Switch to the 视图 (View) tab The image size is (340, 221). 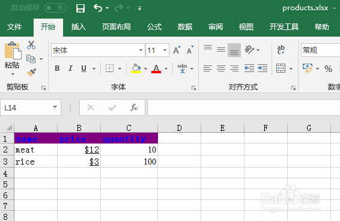[246, 27]
